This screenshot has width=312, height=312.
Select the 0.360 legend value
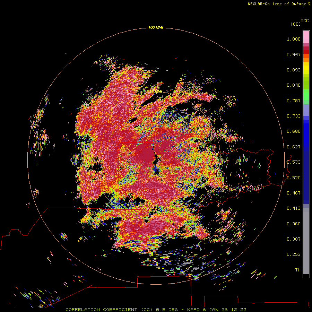(294, 224)
